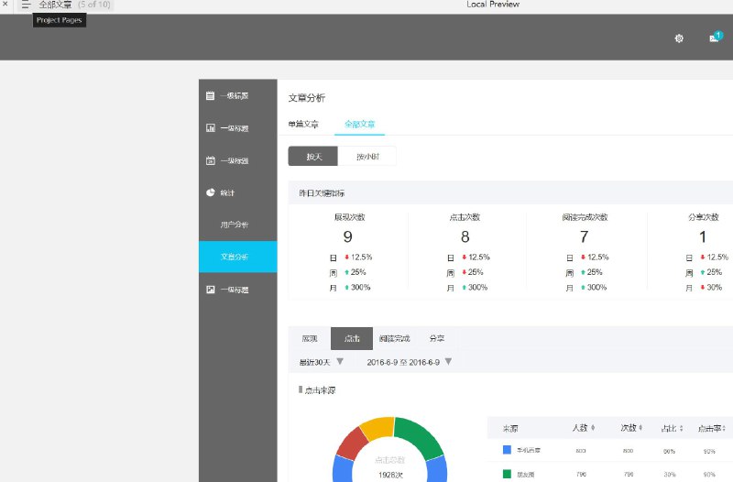Click the 全部文章 (5 of 10) page title

[74, 5]
